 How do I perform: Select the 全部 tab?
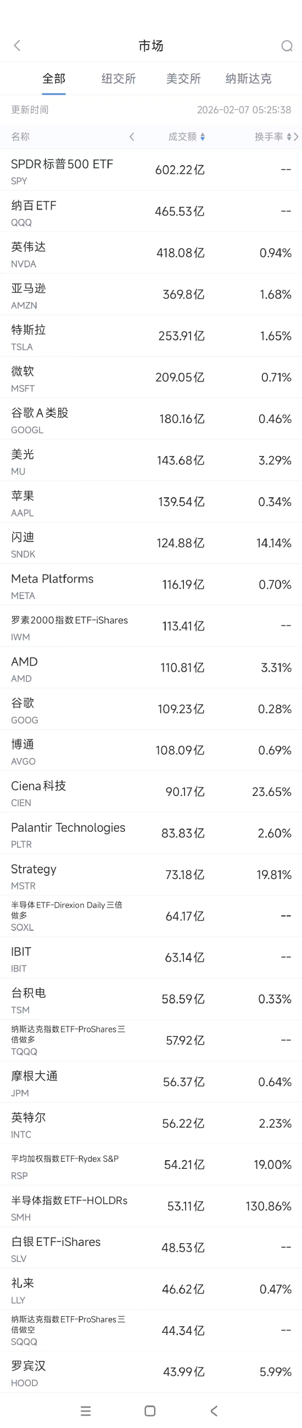(54, 79)
